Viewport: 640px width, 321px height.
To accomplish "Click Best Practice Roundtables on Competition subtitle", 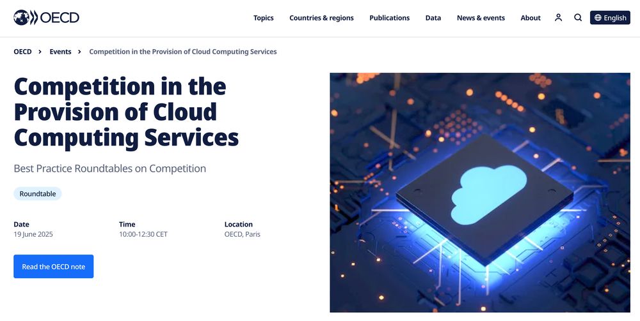I will [x=110, y=168].
